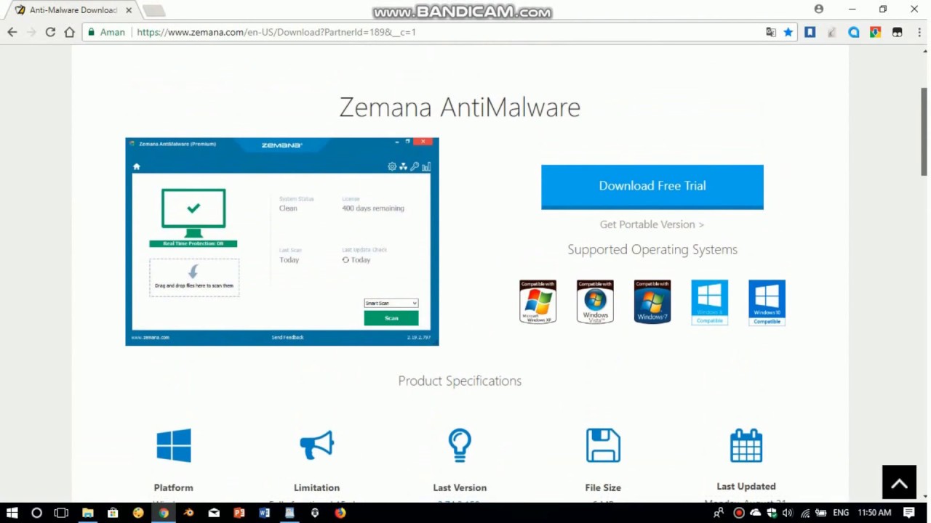Click the Limitation megaphone icon
The width and height of the screenshot is (931, 523).
tap(316, 445)
